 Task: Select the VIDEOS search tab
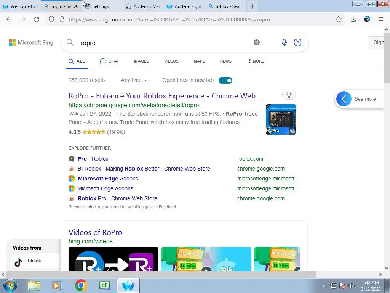171,61
